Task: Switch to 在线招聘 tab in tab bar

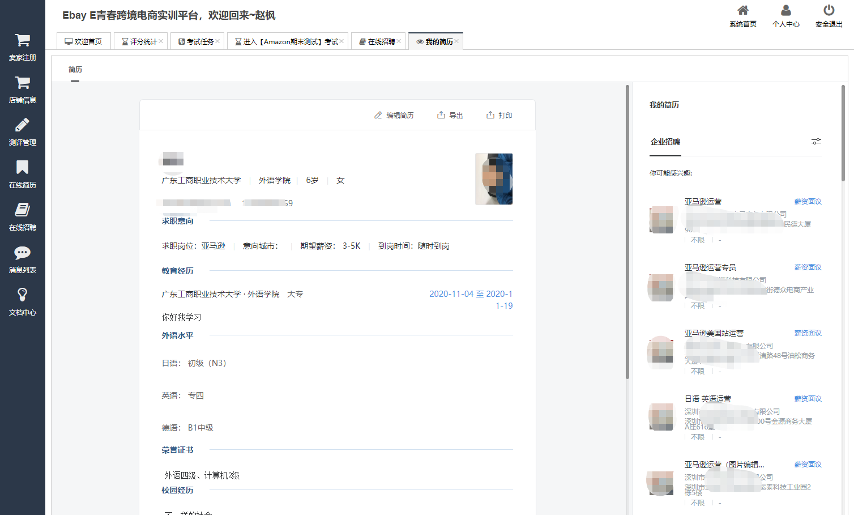Action: [377, 41]
